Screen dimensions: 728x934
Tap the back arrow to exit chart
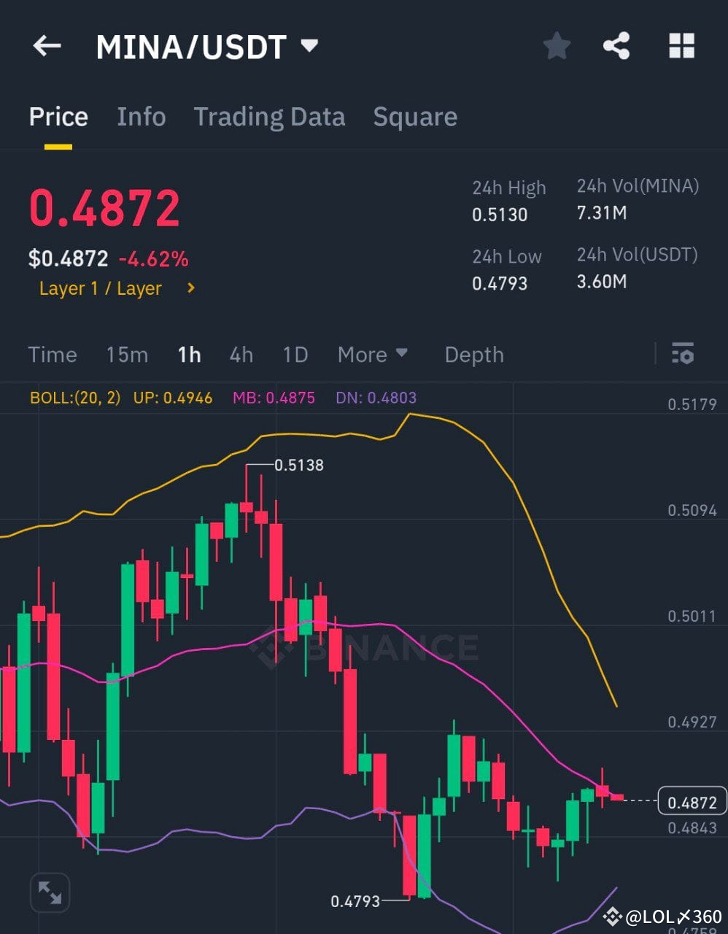47,45
